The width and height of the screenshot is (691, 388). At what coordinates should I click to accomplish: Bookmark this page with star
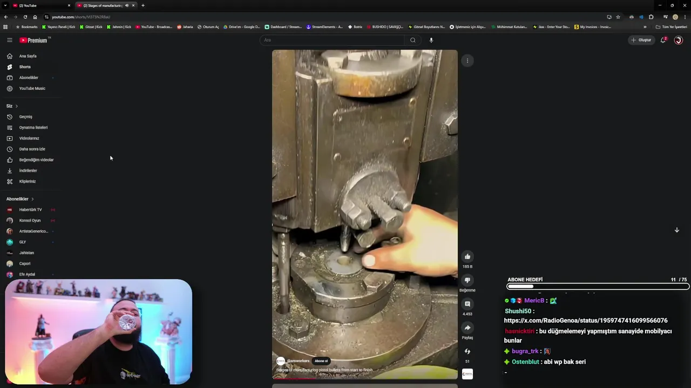(618, 17)
